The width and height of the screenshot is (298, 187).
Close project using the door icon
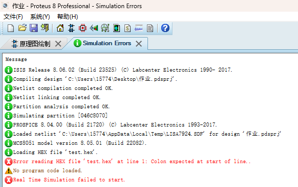pos(45,28)
